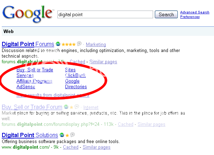The width and height of the screenshot is (214, 155).
Task: Click the 'Discussion related to search engines' snippet
Action: click(91, 53)
